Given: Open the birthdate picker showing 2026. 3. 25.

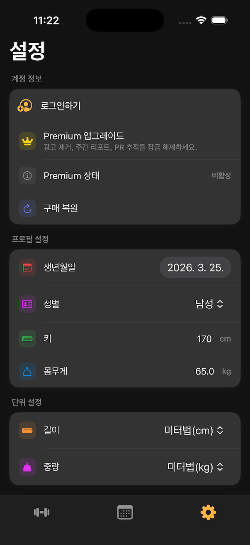Looking at the screenshot, I should click(195, 268).
